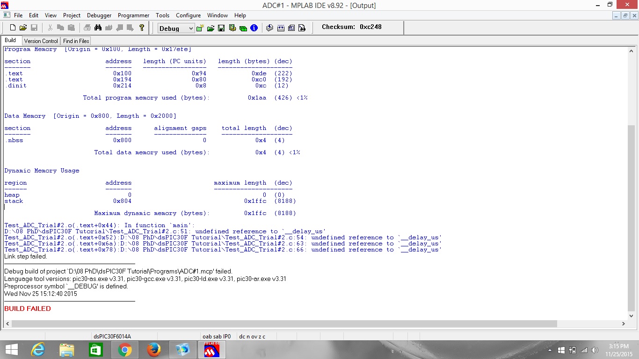Open the Help menu
Viewport: 639px width, 359px height.
tap(240, 15)
